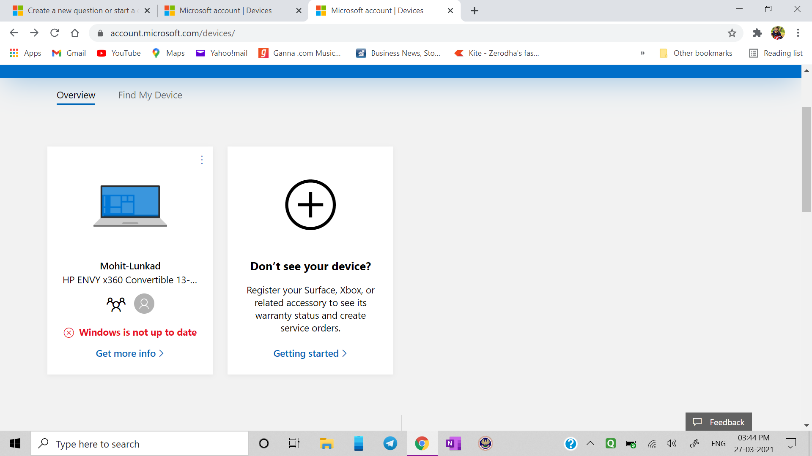Go forward using browser forward arrow

click(x=34, y=33)
